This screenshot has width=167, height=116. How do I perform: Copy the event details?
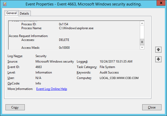15,107
